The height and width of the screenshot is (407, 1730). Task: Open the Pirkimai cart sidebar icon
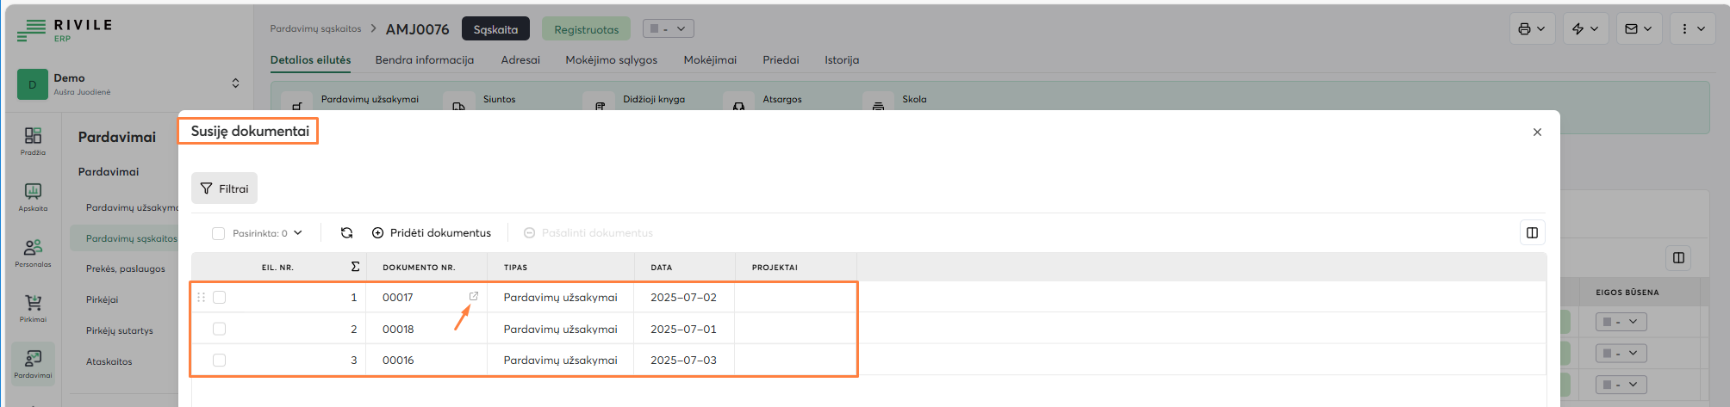pyautogui.click(x=33, y=307)
